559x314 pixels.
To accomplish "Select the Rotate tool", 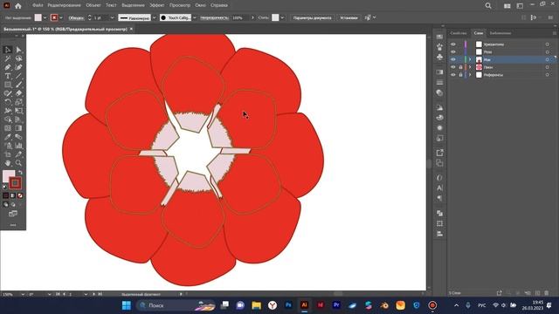I will [8, 102].
